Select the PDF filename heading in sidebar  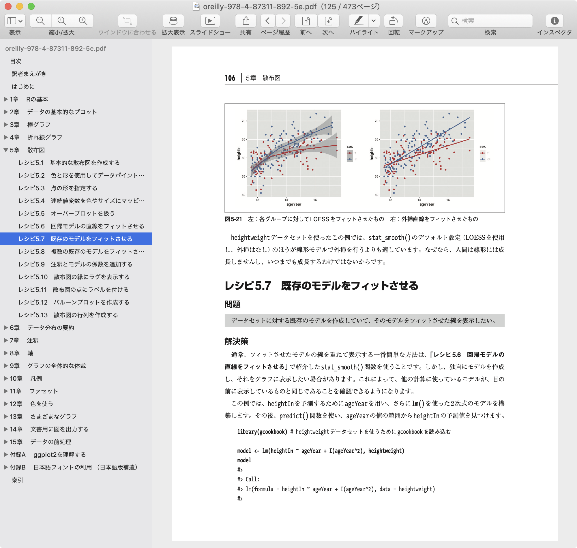55,48
